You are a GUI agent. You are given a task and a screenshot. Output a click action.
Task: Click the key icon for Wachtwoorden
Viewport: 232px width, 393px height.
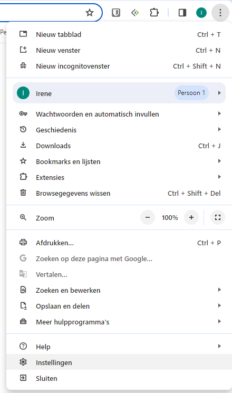coord(23,113)
